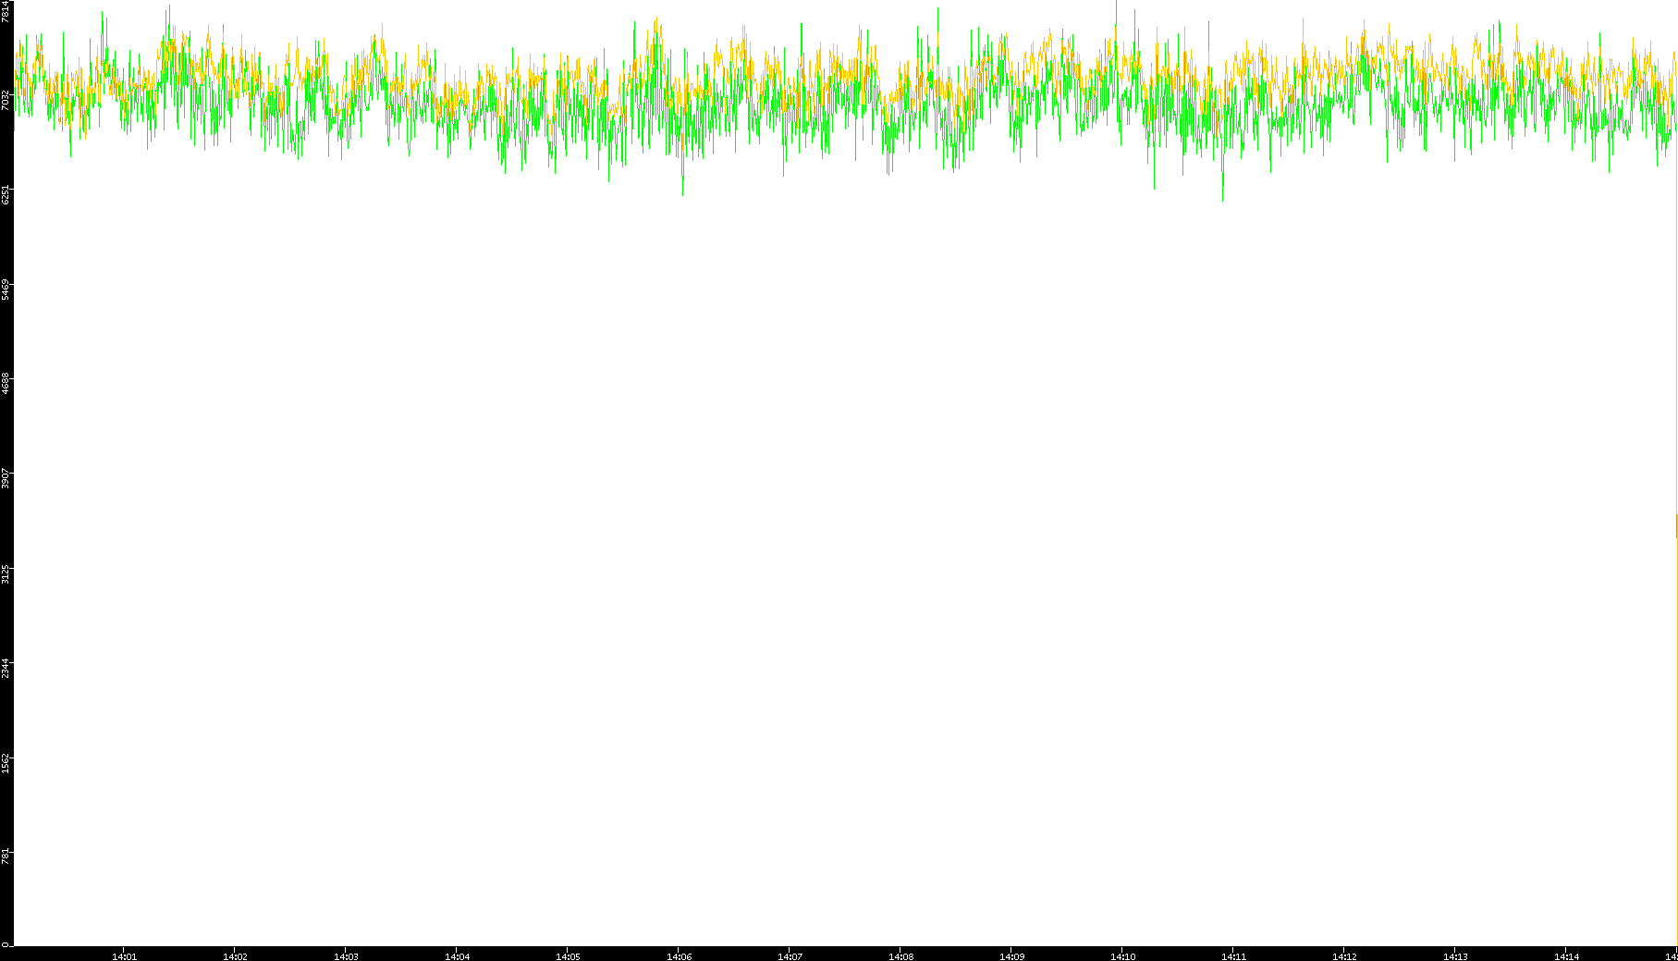Select the 14:06 tick label on the time axis
The height and width of the screenshot is (961, 1678).
coord(679,956)
